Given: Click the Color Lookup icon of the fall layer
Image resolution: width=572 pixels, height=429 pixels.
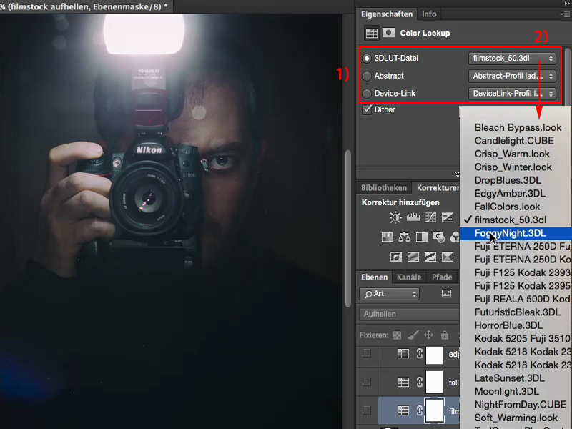Looking at the screenshot, I should (403, 383).
